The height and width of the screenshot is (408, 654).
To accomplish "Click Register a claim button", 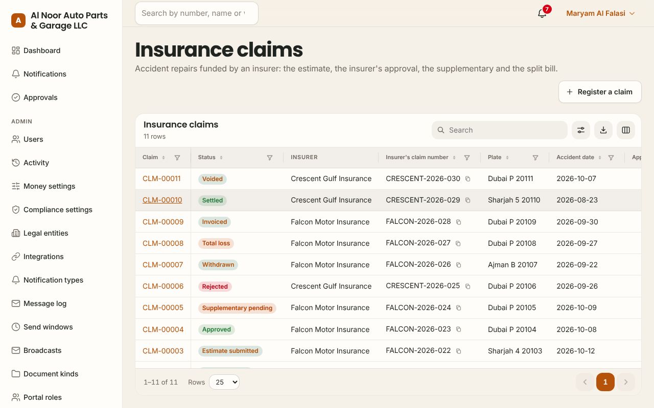I will 600,92.
